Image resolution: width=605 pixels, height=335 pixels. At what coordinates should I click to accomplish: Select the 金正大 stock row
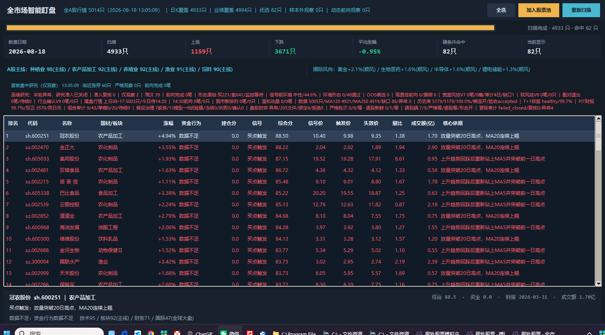pyautogui.click(x=300, y=147)
